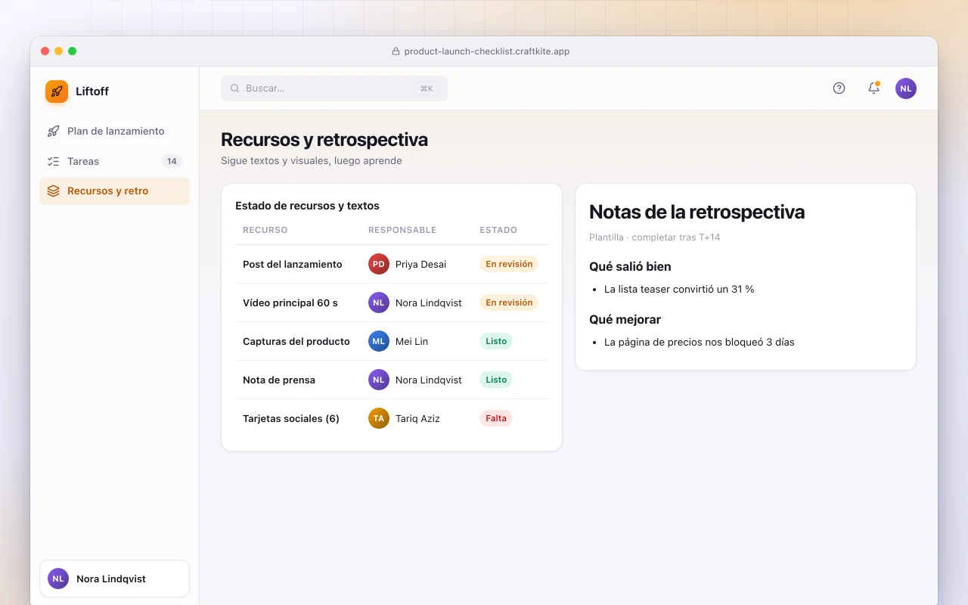Viewport: 968px width, 605px height.
Task: Click the ⌘K shortcut hint in search
Action: pyautogui.click(x=427, y=88)
